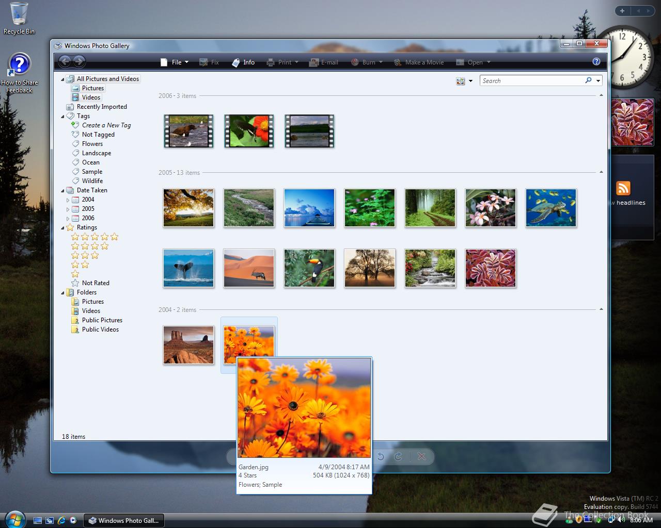This screenshot has height=528, width=661.
Task: Click in the Search field
Action: click(x=532, y=80)
